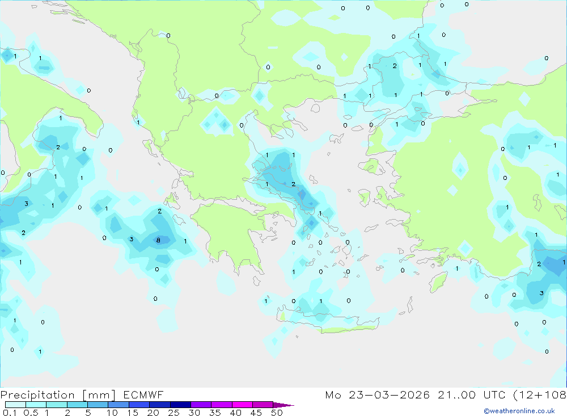The height and width of the screenshot is (416, 567).
Task: Select the 'Mo 23-03-2026' date text
Action: (377, 394)
